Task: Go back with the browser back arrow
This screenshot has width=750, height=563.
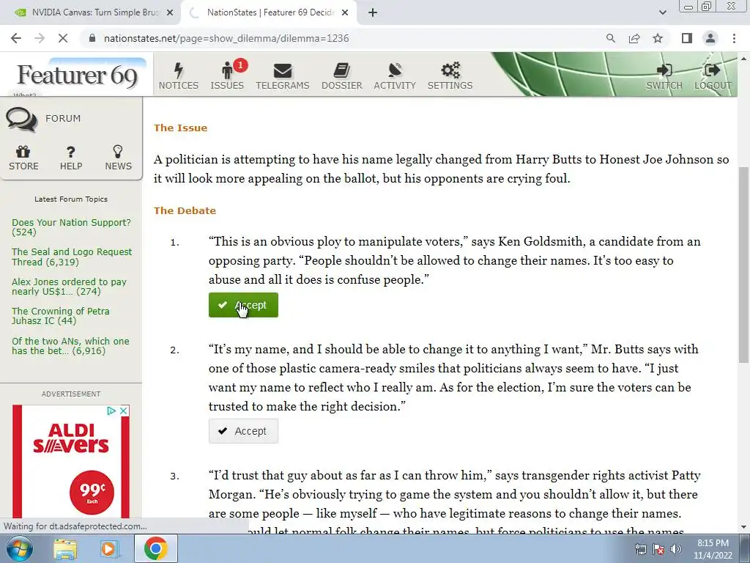Action: [16, 38]
